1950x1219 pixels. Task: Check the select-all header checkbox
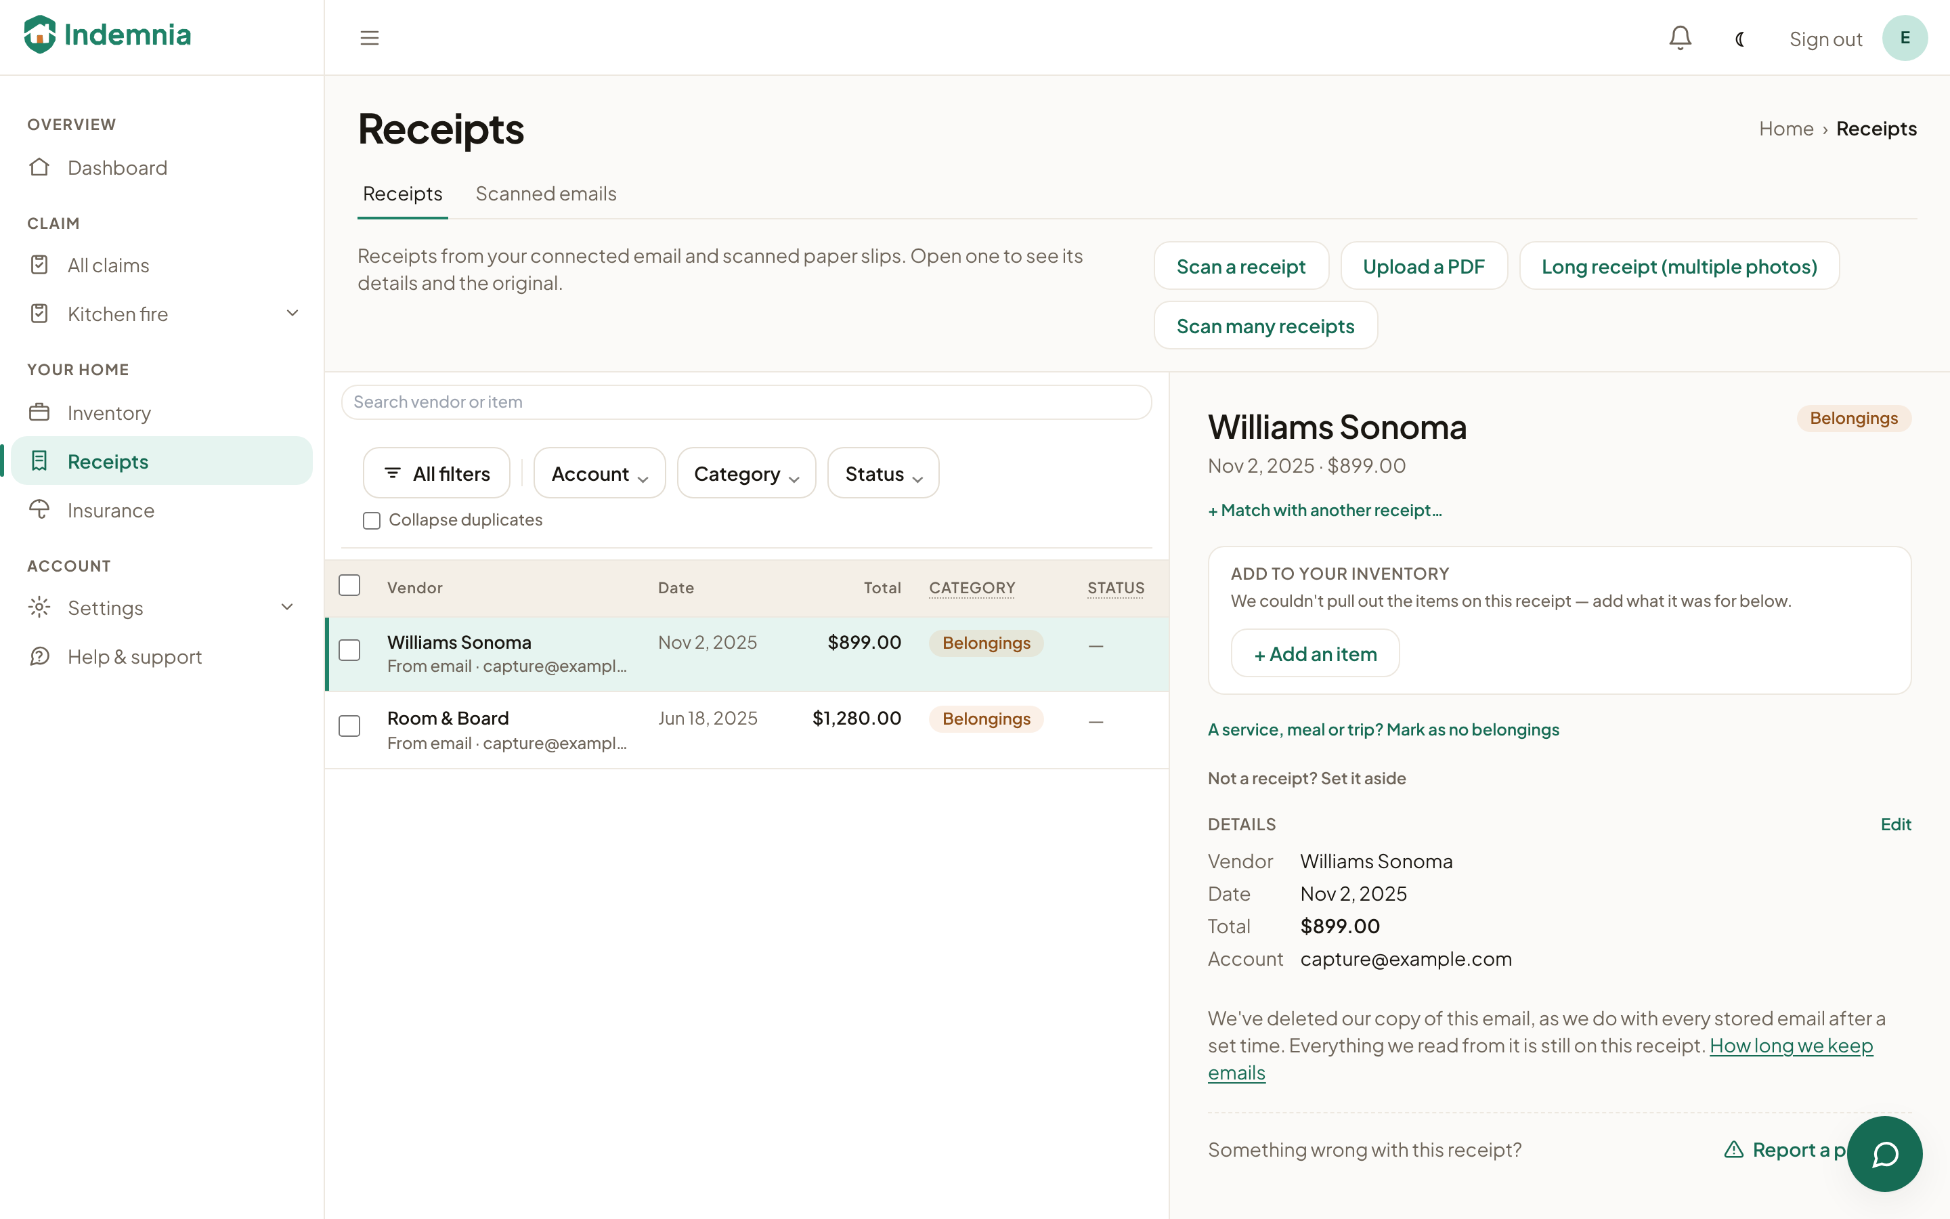[x=349, y=585]
